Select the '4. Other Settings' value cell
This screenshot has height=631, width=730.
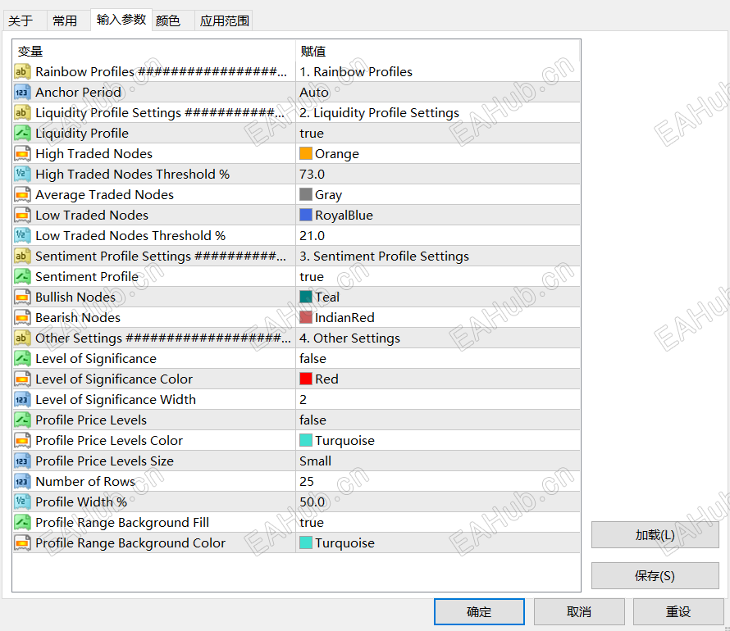438,338
